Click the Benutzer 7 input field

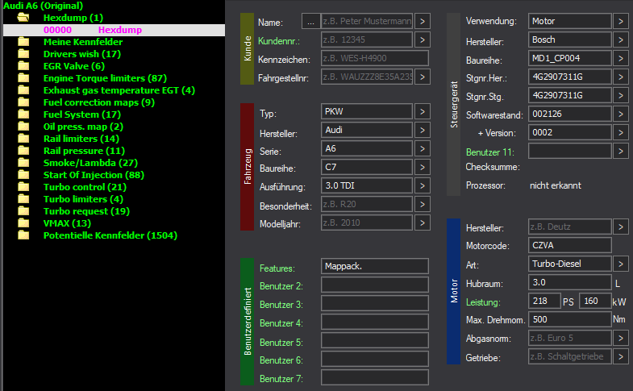[x=375, y=377]
